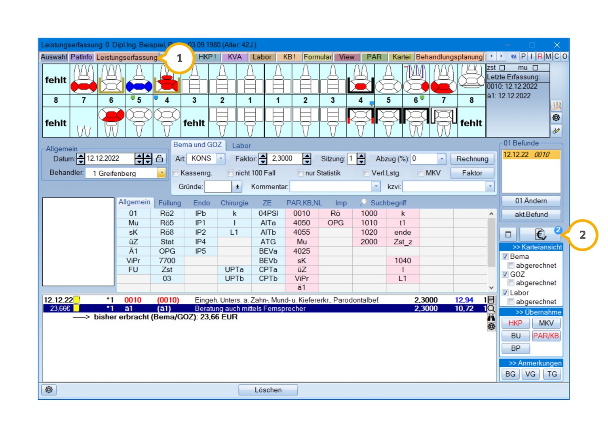Tick the nur Statistik checkbox
This screenshot has height=438, width=608.
pos(300,173)
